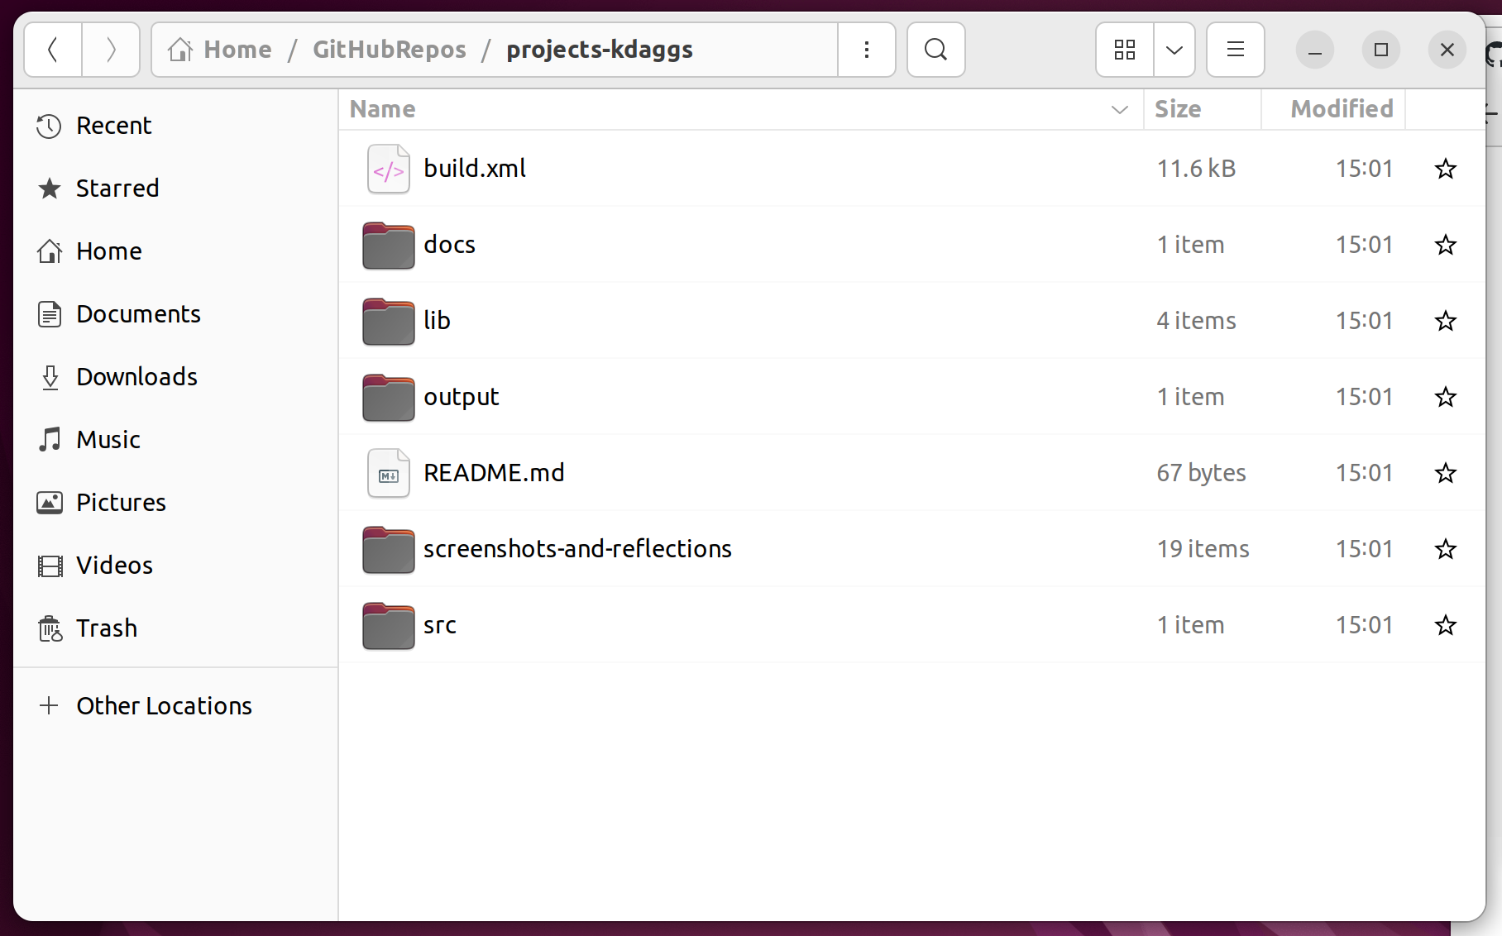Open Videos in the sidebar
Screen dimensions: 1502x936
tap(175, 566)
